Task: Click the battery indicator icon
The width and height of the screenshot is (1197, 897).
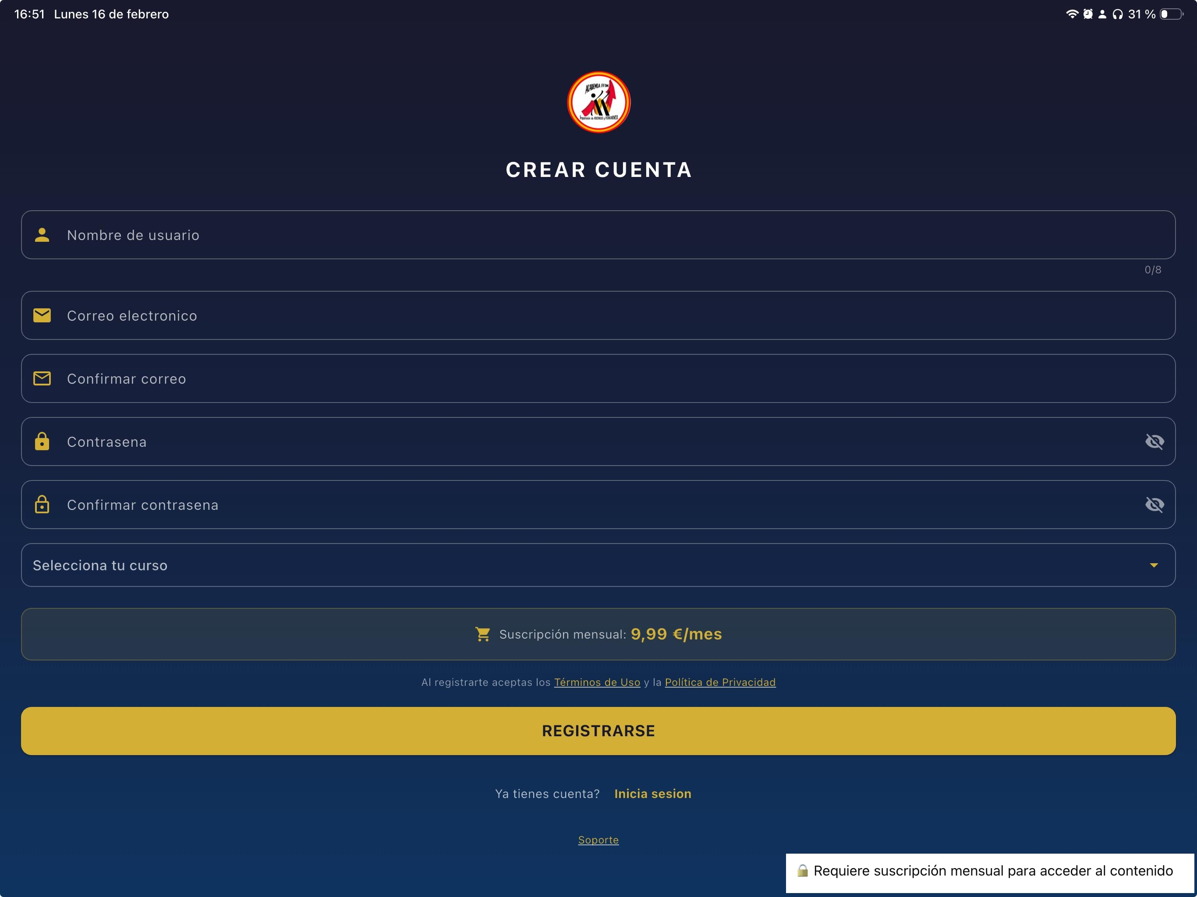Action: [1171, 14]
